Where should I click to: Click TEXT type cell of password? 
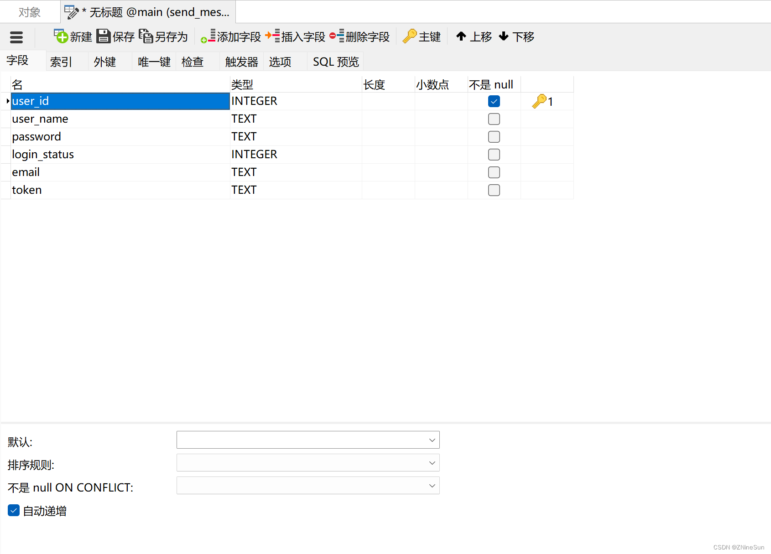[296, 137]
